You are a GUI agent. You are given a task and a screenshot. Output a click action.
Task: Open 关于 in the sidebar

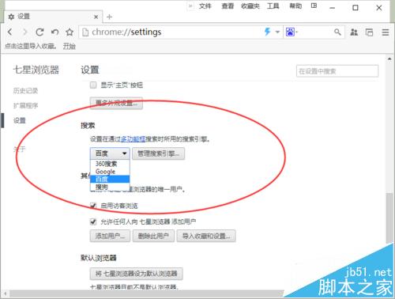(20, 149)
